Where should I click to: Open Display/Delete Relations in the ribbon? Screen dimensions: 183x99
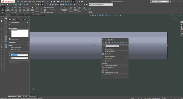point(65,9)
